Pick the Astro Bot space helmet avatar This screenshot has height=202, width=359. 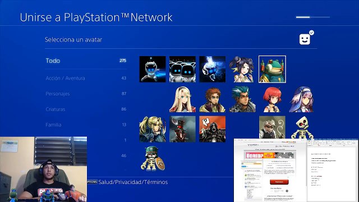pos(212,69)
